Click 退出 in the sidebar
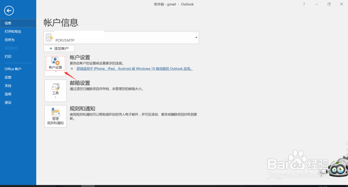 pyautogui.click(x=18, y=103)
